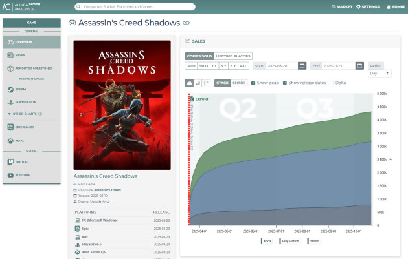The width and height of the screenshot is (408, 259).
Task: Switch to area chart view
Action: pyautogui.click(x=189, y=83)
